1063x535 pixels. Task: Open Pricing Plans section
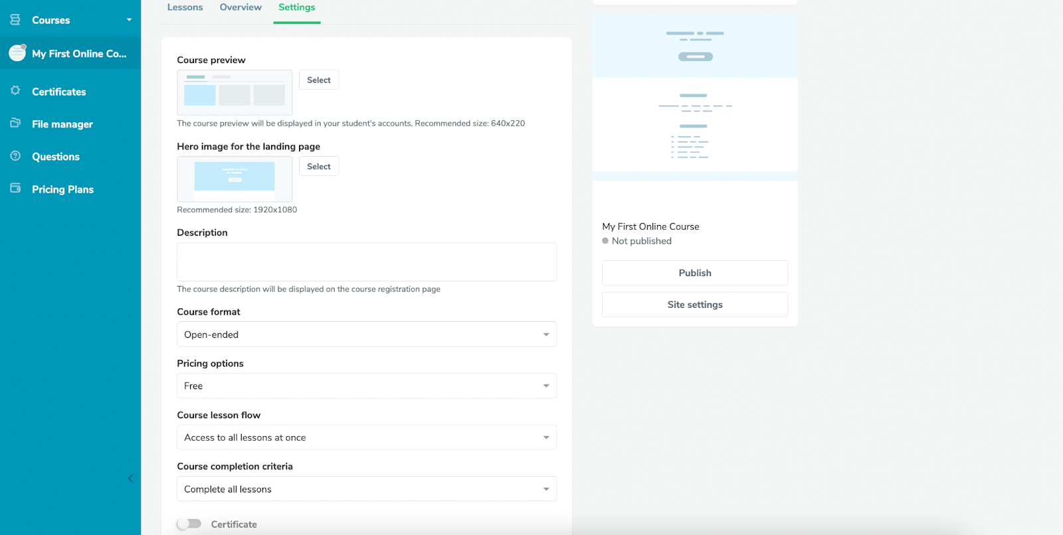(x=63, y=189)
